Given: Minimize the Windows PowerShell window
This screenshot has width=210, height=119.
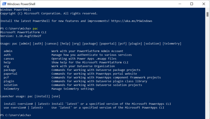Looking at the screenshot, I should tap(179, 4).
